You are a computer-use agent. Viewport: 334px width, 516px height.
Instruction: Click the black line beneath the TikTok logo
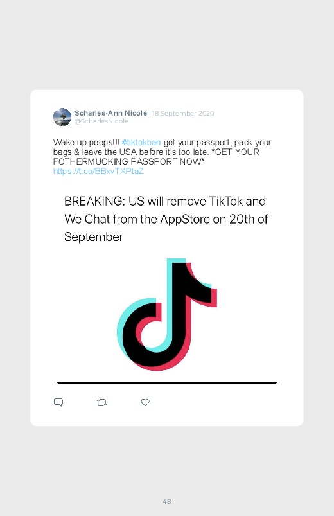(167, 382)
